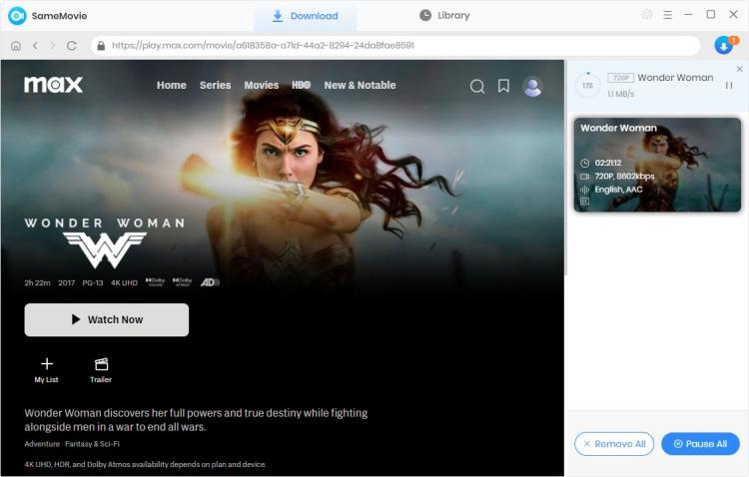Close the download panel

click(x=739, y=69)
